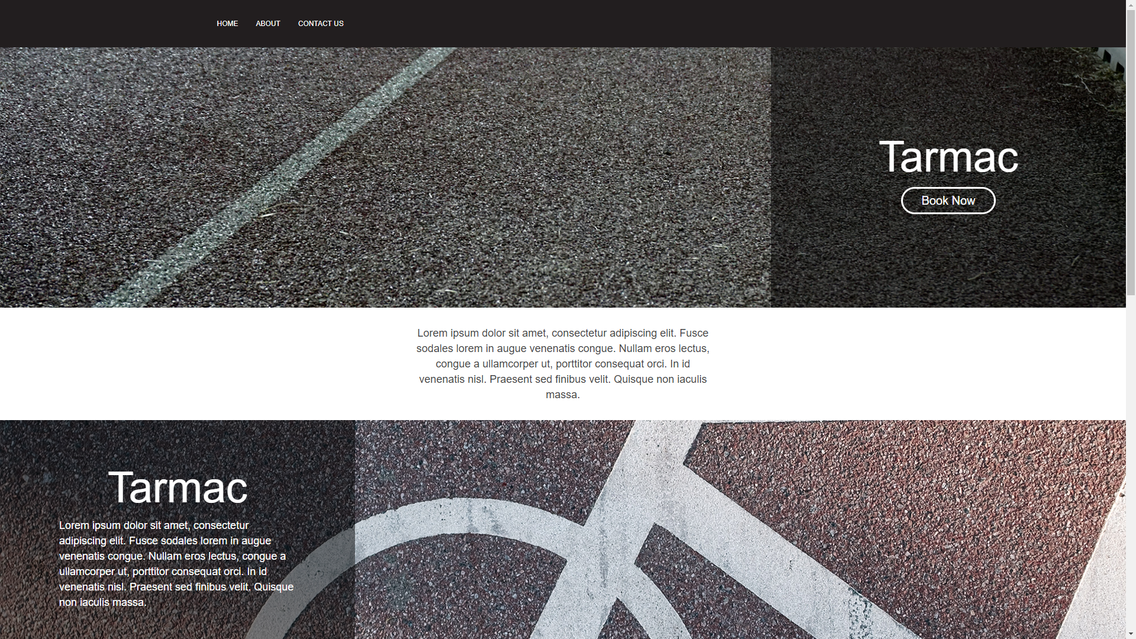The width and height of the screenshot is (1136, 639).
Task: Click the Tarmac heading above Book Now
Action: [x=948, y=157]
